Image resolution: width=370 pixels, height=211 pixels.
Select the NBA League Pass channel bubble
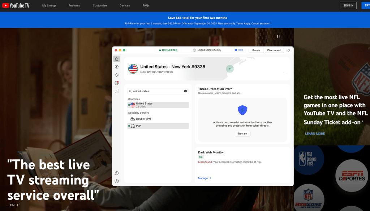click(309, 159)
